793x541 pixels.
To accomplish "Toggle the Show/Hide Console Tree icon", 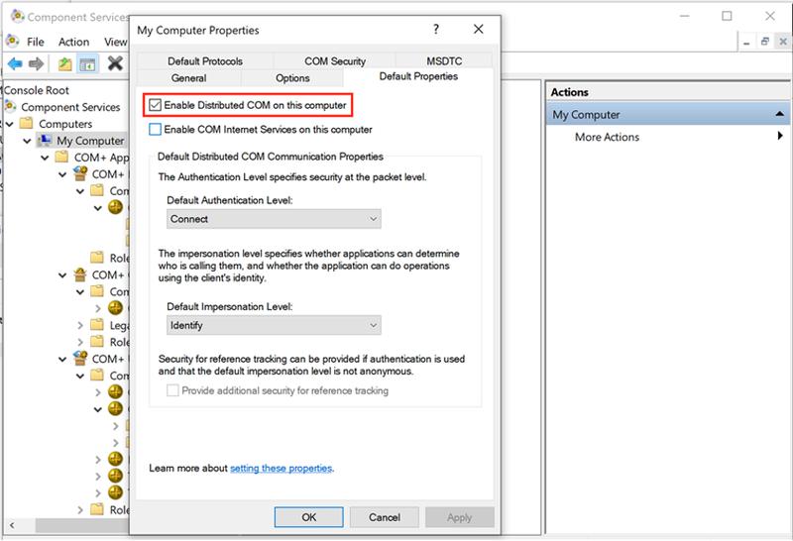I will [x=88, y=64].
